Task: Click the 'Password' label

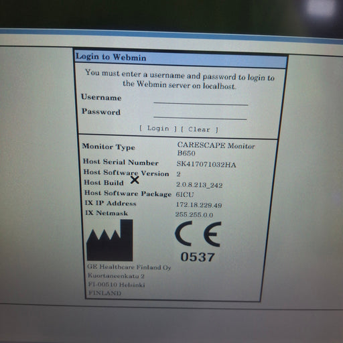Action: pyautogui.click(x=101, y=111)
